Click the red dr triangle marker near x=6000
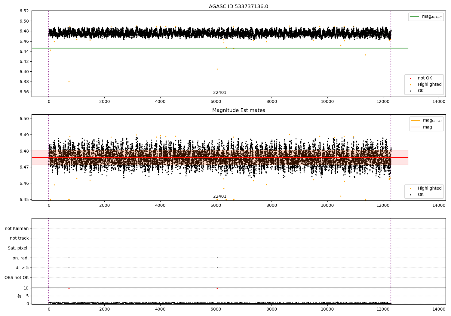Image resolution: width=451 pixels, height=316 pixels. (x=217, y=288)
